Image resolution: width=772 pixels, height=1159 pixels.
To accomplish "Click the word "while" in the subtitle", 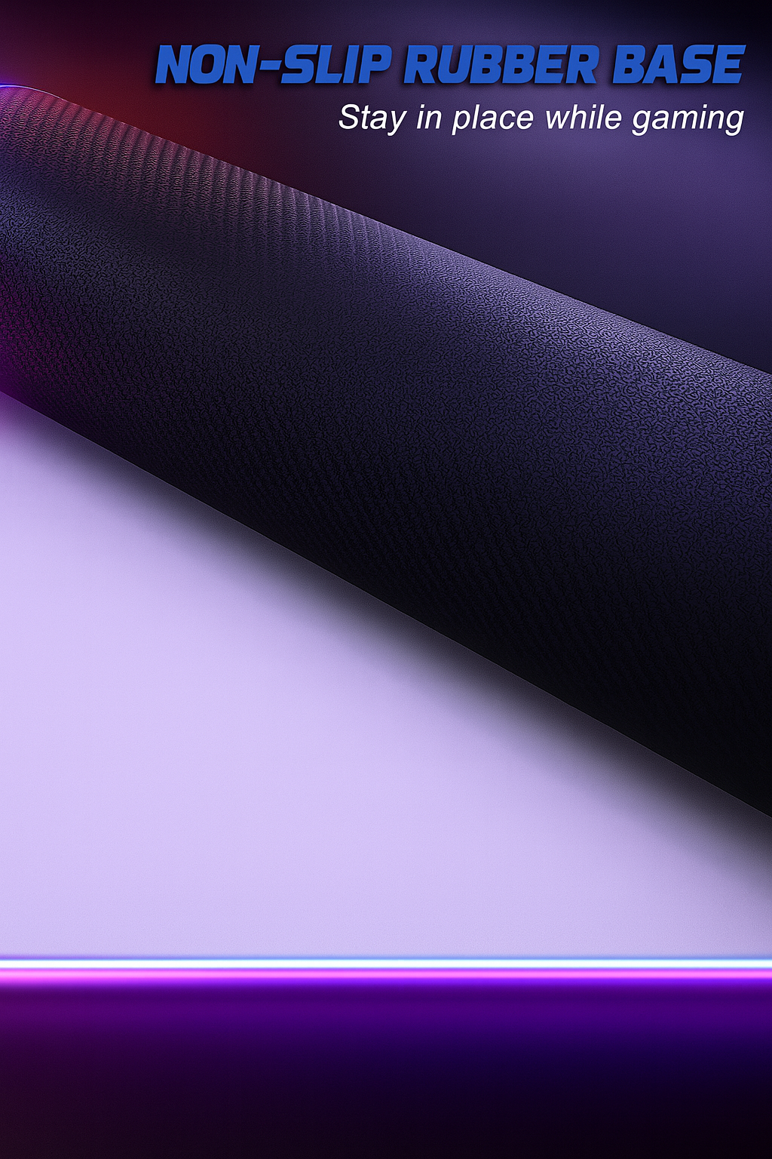I will pyautogui.click(x=583, y=118).
